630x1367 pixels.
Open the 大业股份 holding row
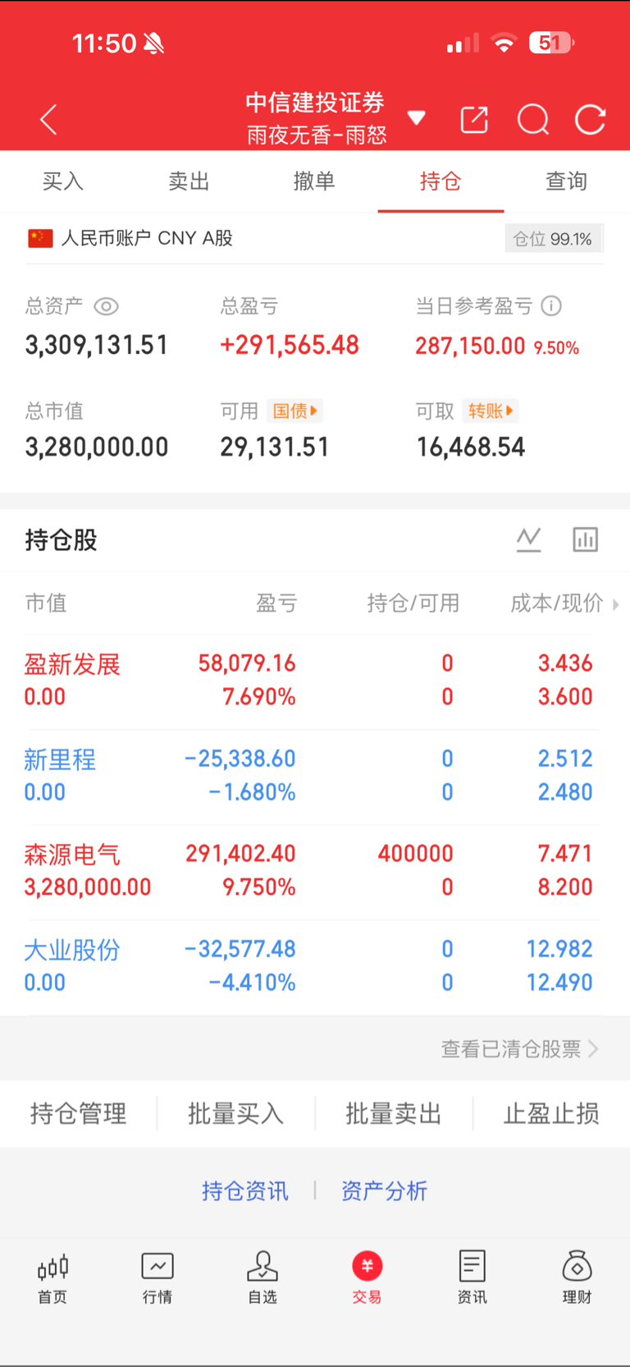click(315, 966)
